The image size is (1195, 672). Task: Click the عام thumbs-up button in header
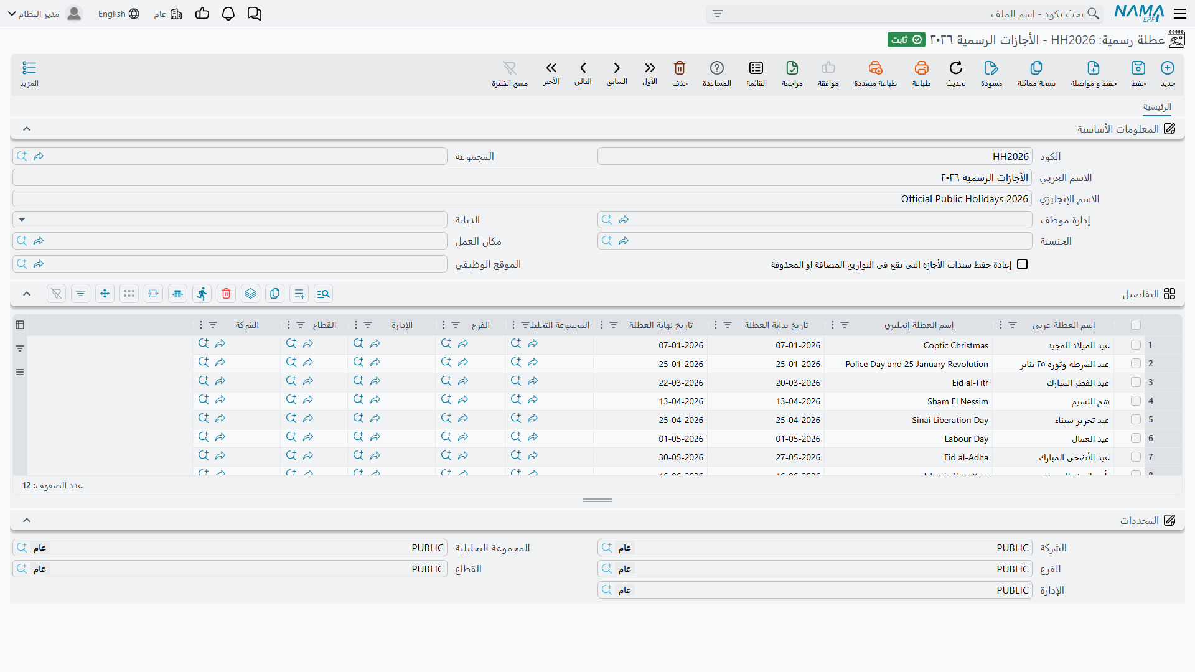[x=202, y=14]
